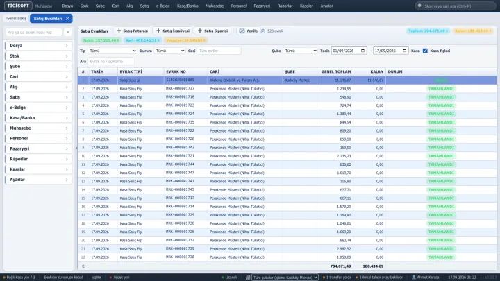The height and width of the screenshot is (281, 500).
Task: Toggle the Kasa fişleri checkbox
Action: (x=425, y=51)
